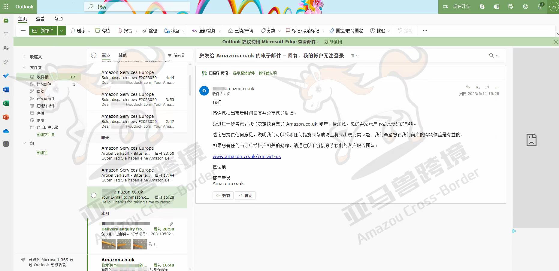The height and width of the screenshot is (271, 559).
Task: Launch Excel from the left rail
Action: pos(6,103)
